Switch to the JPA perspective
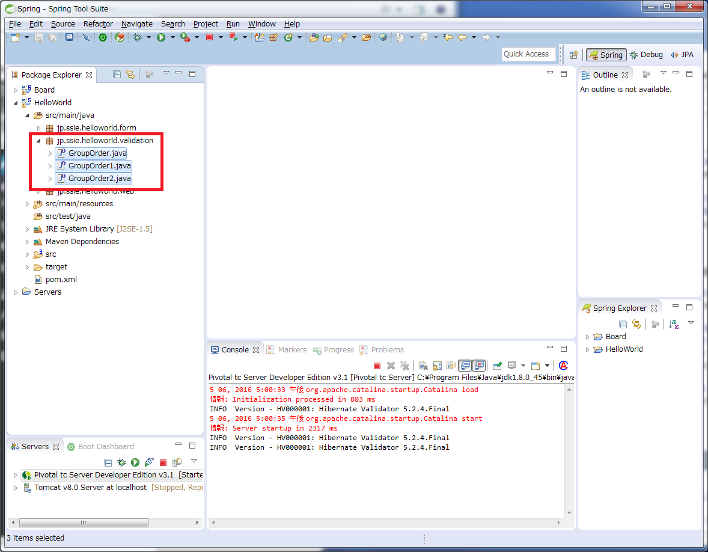This screenshot has height=552, width=708. pos(682,55)
